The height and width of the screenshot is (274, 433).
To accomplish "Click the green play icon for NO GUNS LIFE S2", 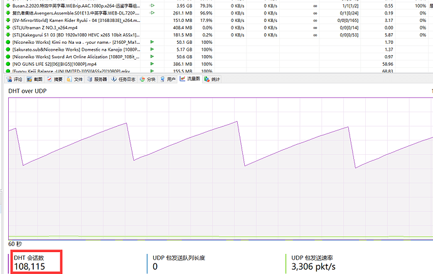I will [x=152, y=64].
